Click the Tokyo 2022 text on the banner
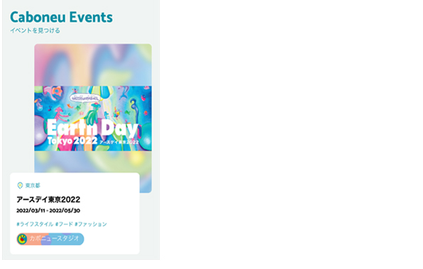Screen dimensions: 423x269 point(72,141)
